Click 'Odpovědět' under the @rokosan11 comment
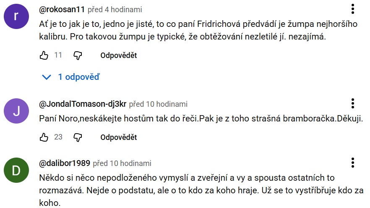 (118, 55)
